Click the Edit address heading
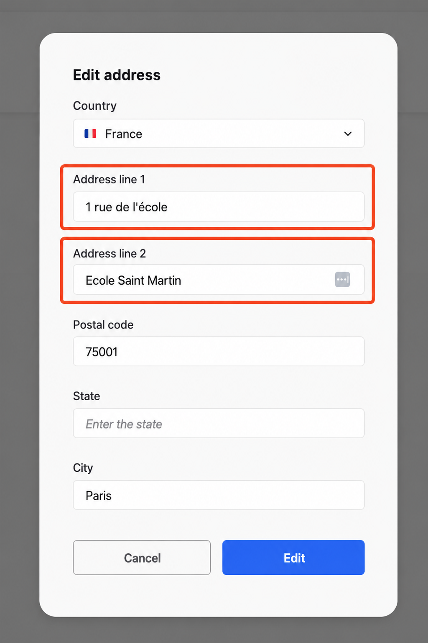The height and width of the screenshot is (643, 428). point(117,75)
